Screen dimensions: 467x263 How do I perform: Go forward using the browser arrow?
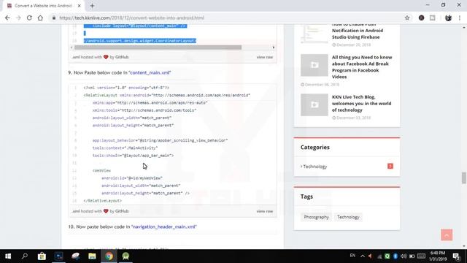coord(18,18)
